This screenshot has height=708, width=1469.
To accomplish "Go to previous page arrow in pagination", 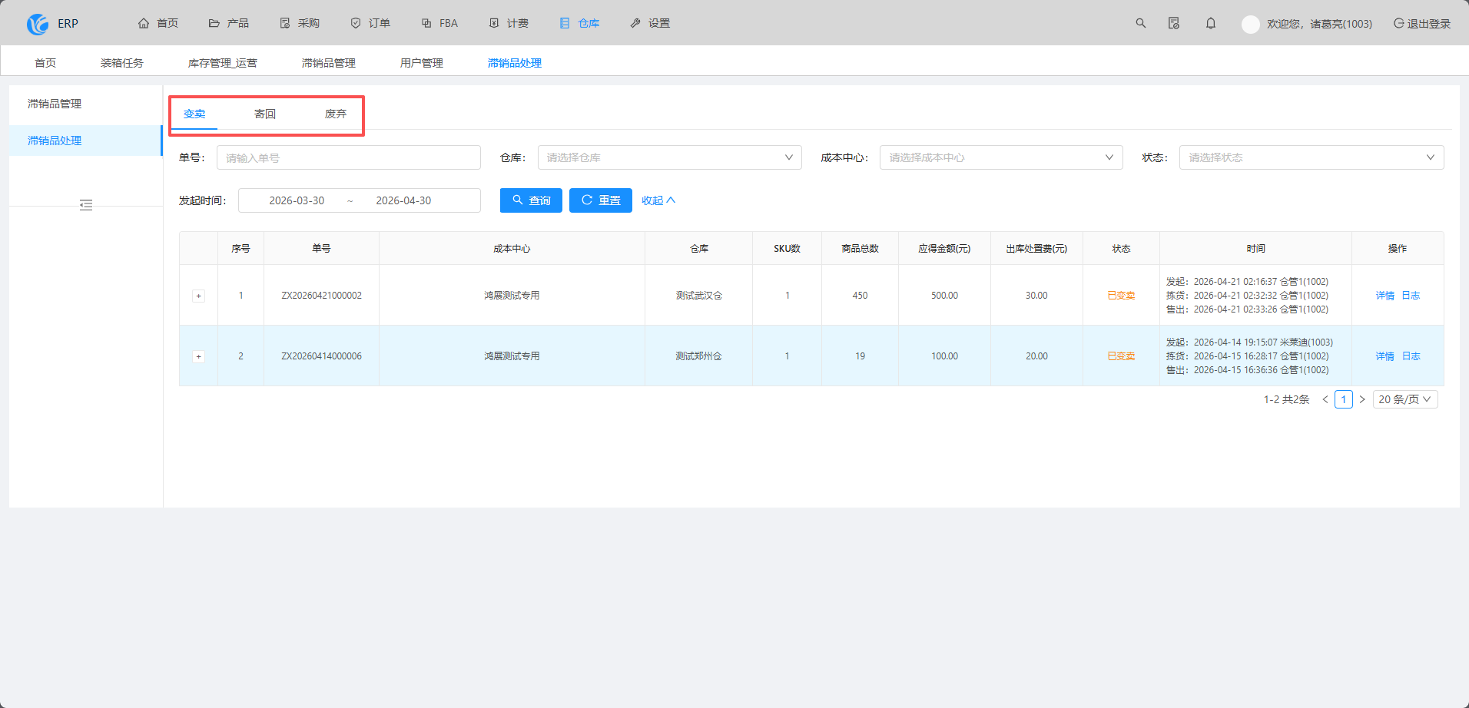I will click(1325, 399).
